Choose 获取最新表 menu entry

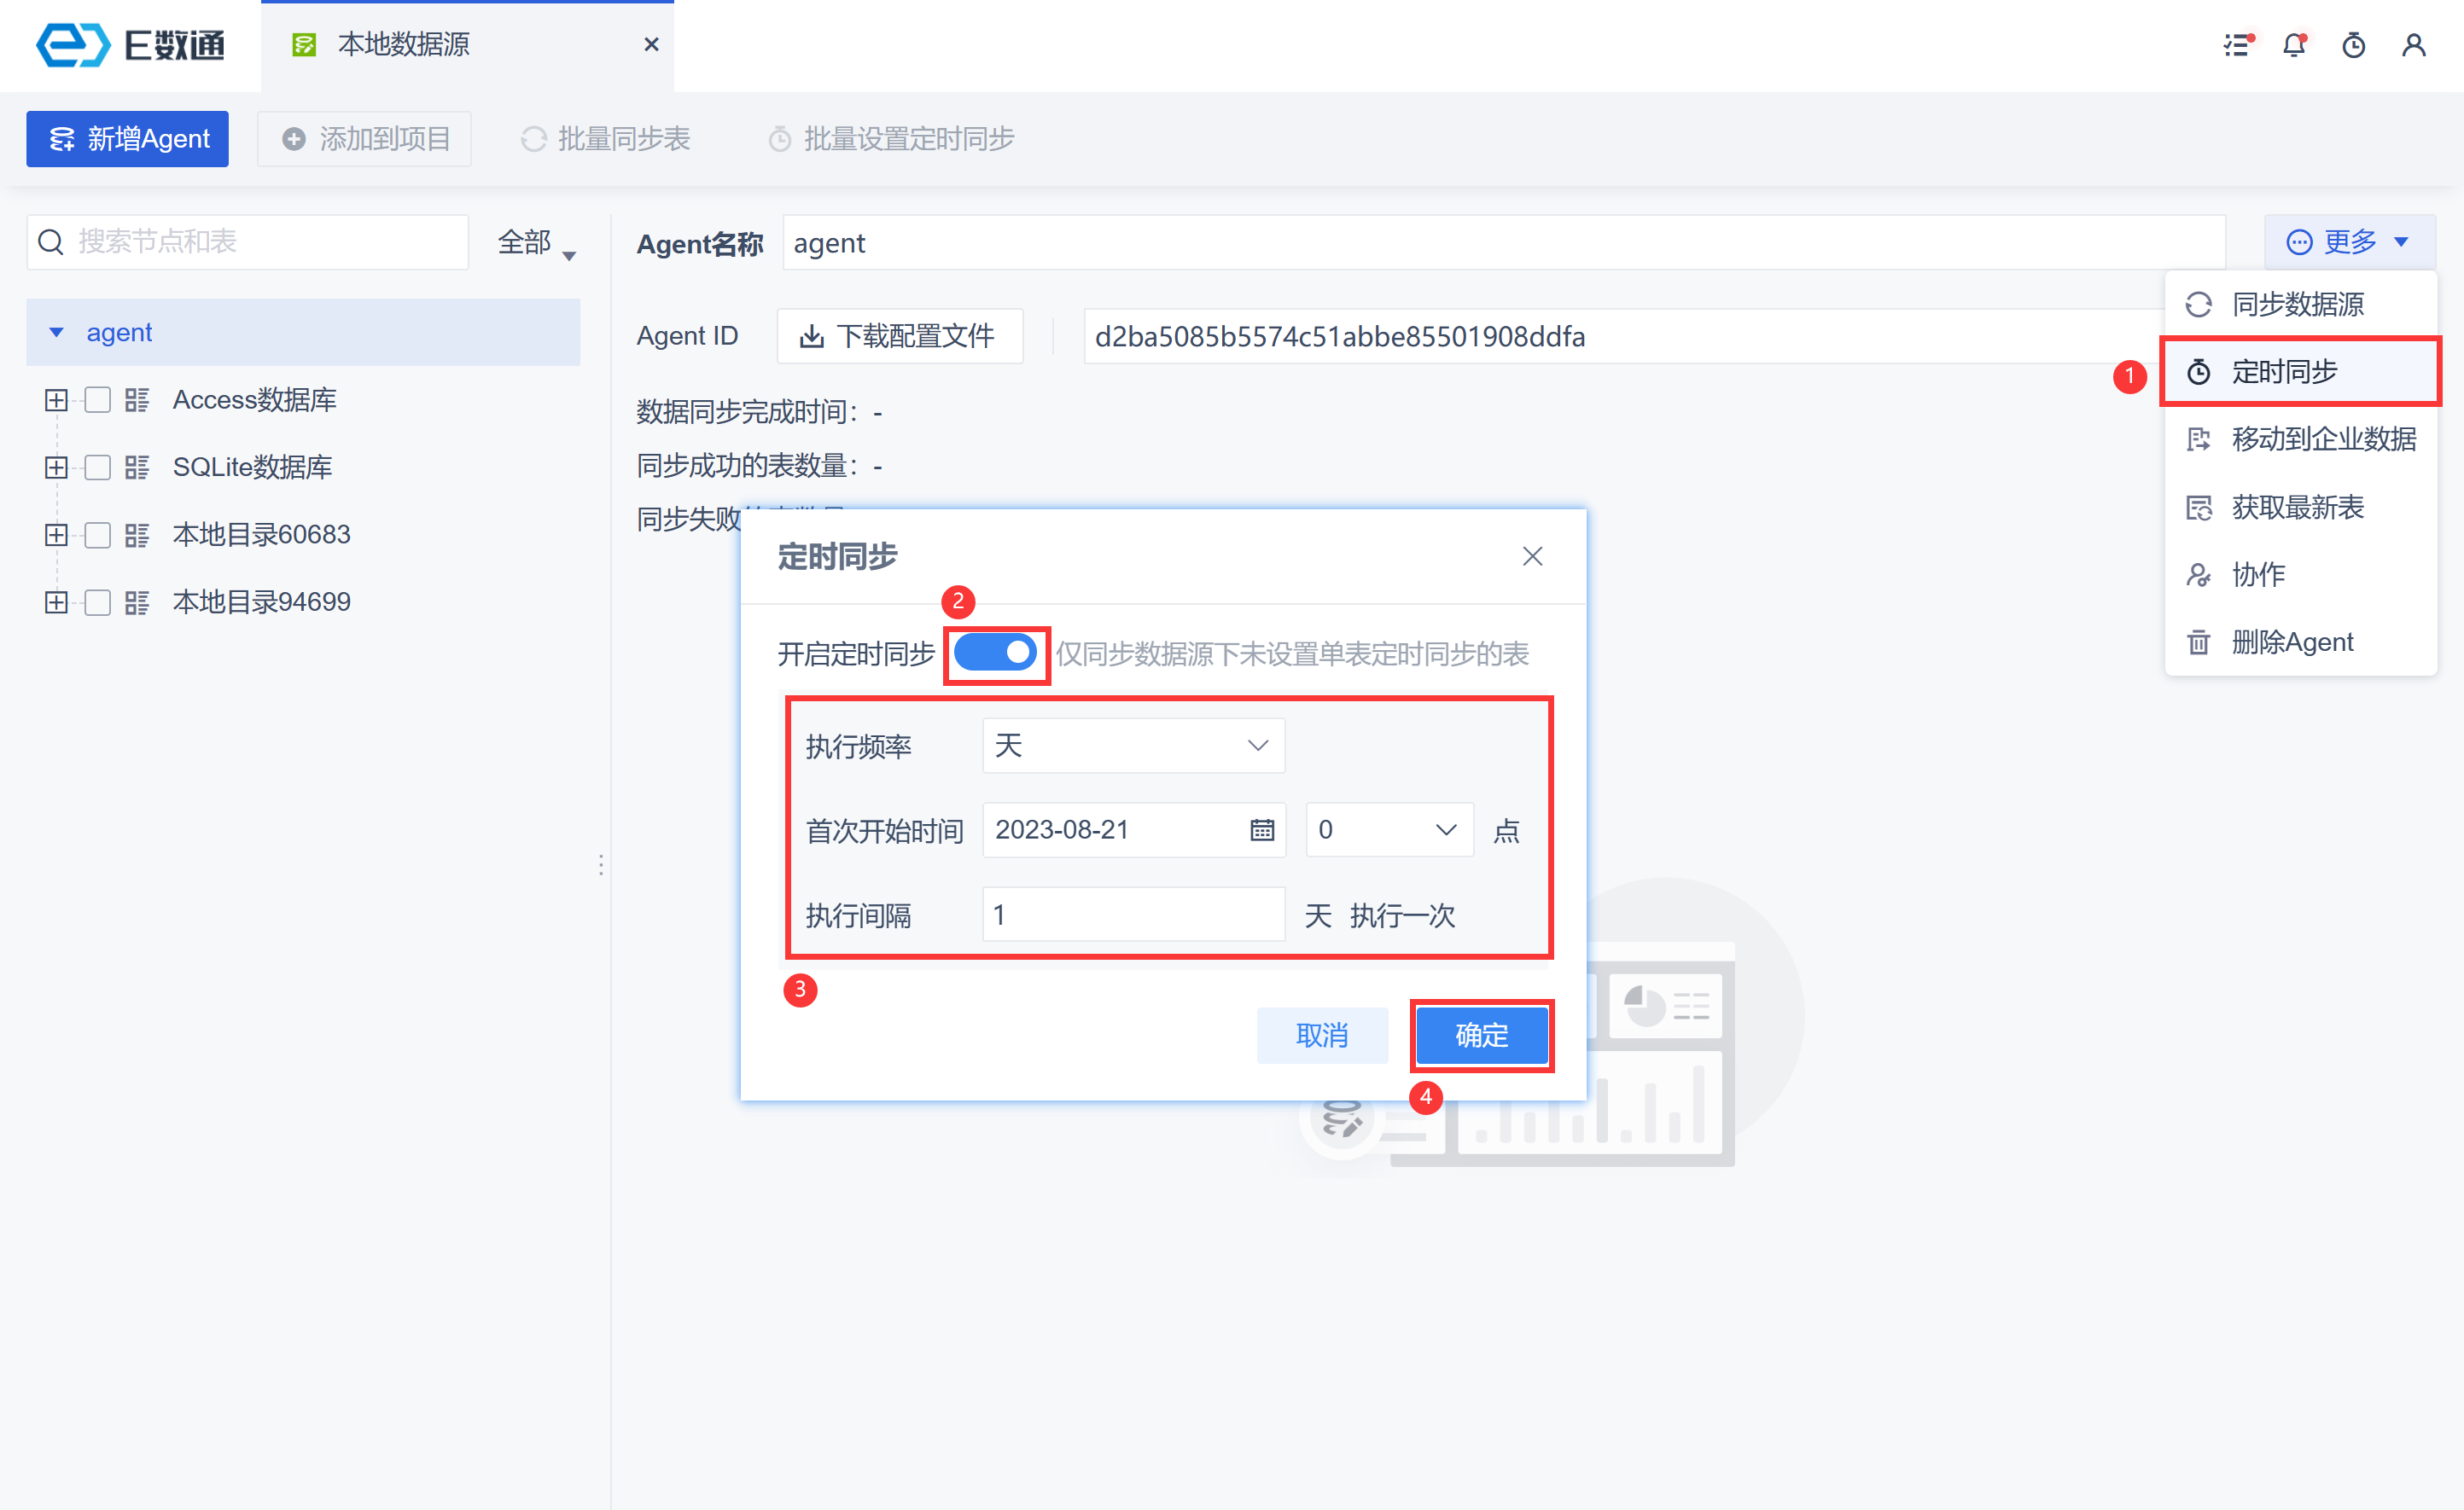pos(2297,508)
